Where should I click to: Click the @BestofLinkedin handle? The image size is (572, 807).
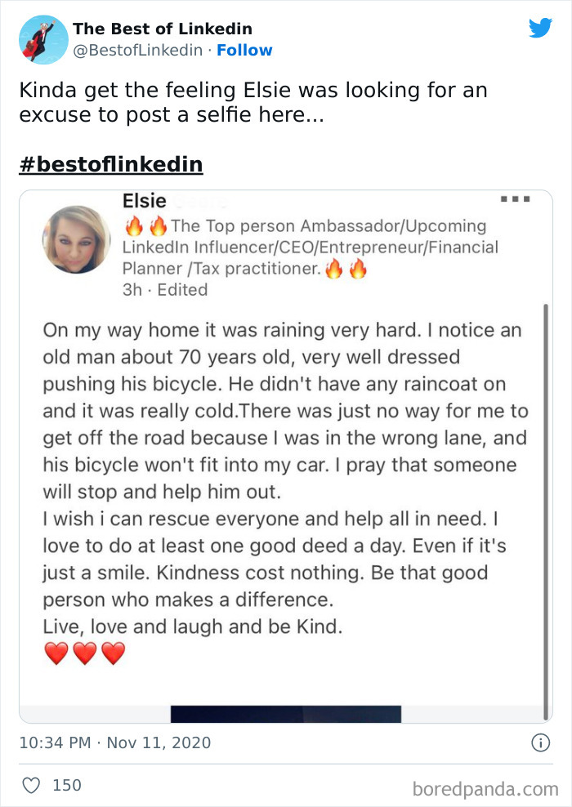point(137,51)
